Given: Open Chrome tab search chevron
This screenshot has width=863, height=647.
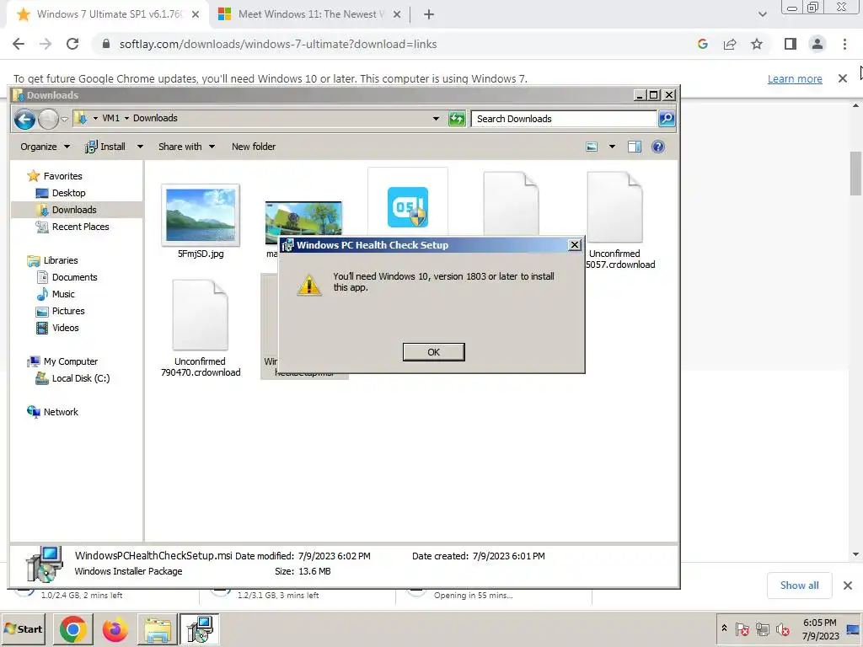Looking at the screenshot, I should (762, 14).
